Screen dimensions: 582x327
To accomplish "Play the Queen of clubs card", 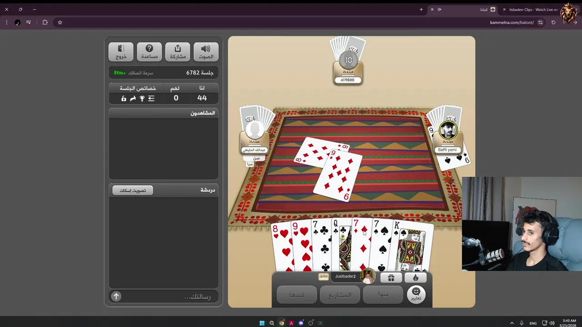I will tap(342, 245).
